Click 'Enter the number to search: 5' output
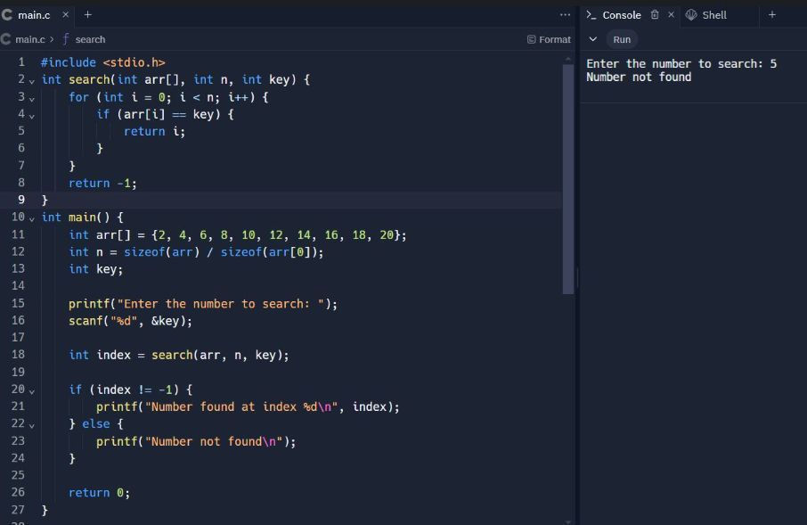The width and height of the screenshot is (807, 525). click(681, 64)
